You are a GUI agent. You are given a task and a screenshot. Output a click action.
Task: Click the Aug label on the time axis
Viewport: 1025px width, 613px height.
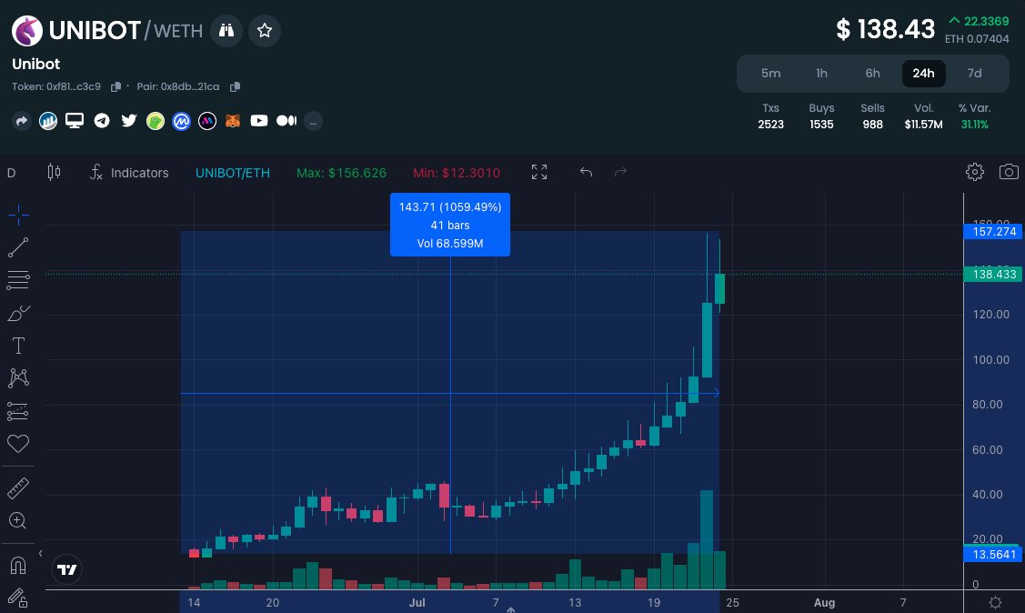coord(824,603)
